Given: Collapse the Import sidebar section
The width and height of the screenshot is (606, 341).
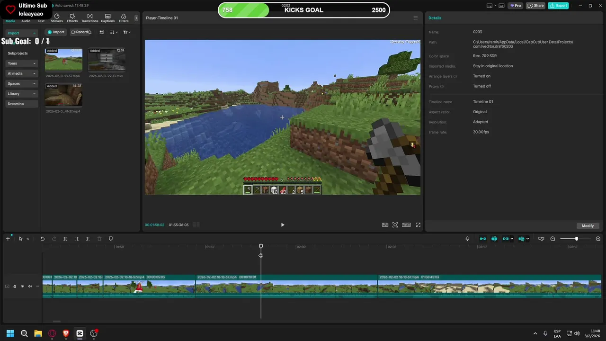Looking at the screenshot, I should [21, 33].
